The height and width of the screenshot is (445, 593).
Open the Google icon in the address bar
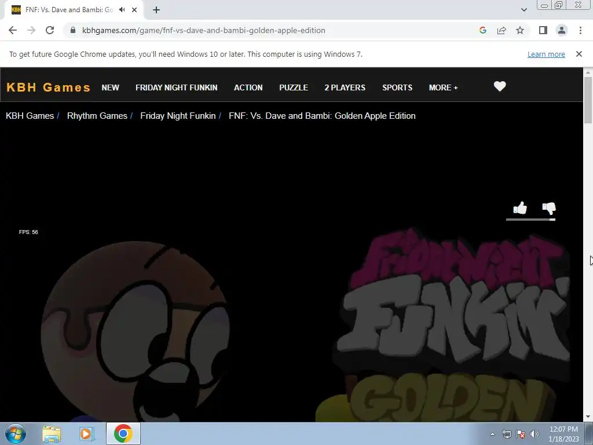(x=482, y=30)
